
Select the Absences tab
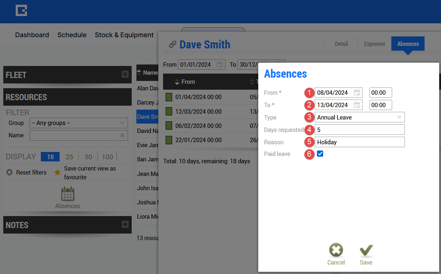click(408, 44)
